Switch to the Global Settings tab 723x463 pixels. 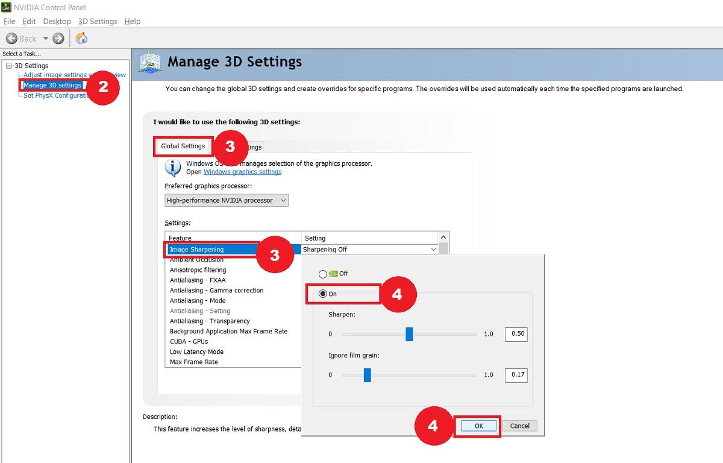tap(183, 146)
